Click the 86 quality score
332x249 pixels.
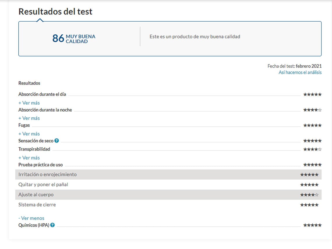coord(58,38)
